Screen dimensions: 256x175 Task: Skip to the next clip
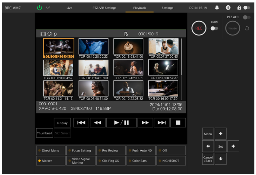pyautogui.click(x=161, y=123)
